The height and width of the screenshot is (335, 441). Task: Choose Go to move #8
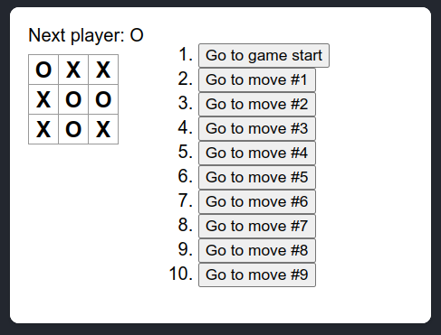tap(257, 250)
